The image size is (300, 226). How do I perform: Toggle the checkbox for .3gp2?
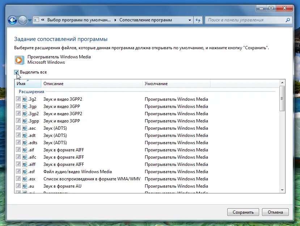(18, 113)
